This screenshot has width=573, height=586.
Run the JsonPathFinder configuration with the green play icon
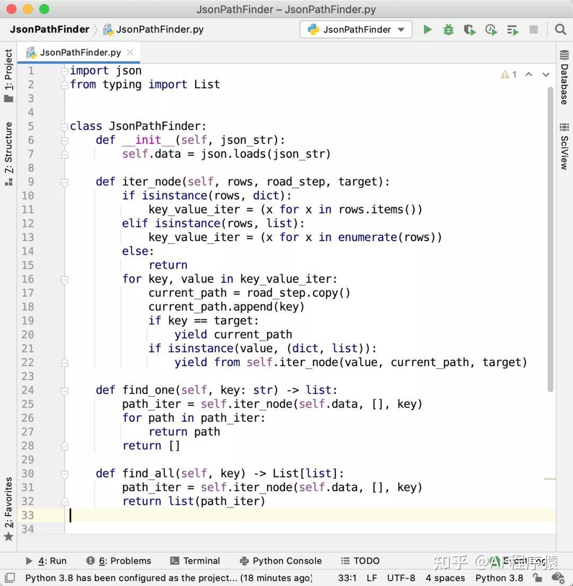(428, 30)
